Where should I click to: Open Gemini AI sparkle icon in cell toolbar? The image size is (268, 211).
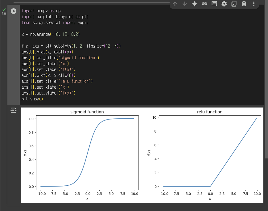(x=195, y=4)
